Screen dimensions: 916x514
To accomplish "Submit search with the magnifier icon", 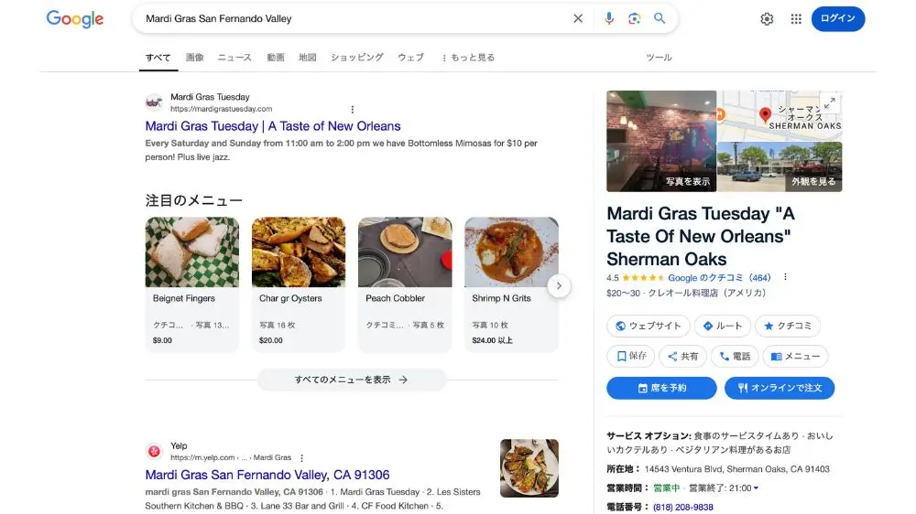I will tap(660, 18).
